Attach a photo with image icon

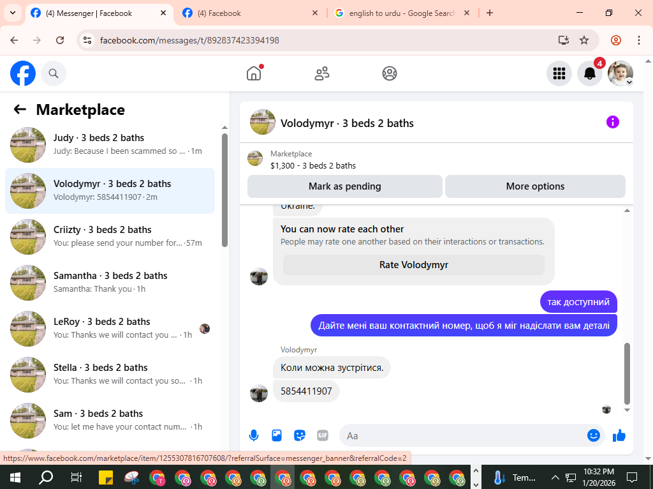277,435
